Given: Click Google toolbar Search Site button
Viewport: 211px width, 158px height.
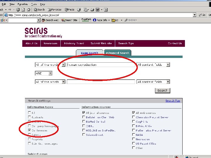Looking at the screenshot, I should (x=69, y=20).
